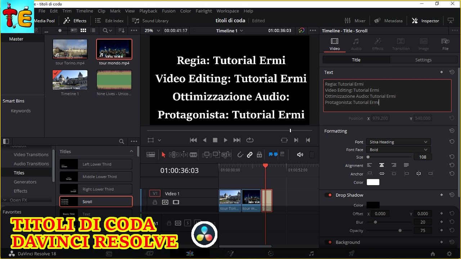Toggle the Position Lock icon
461x259 pixels.
tap(259, 155)
